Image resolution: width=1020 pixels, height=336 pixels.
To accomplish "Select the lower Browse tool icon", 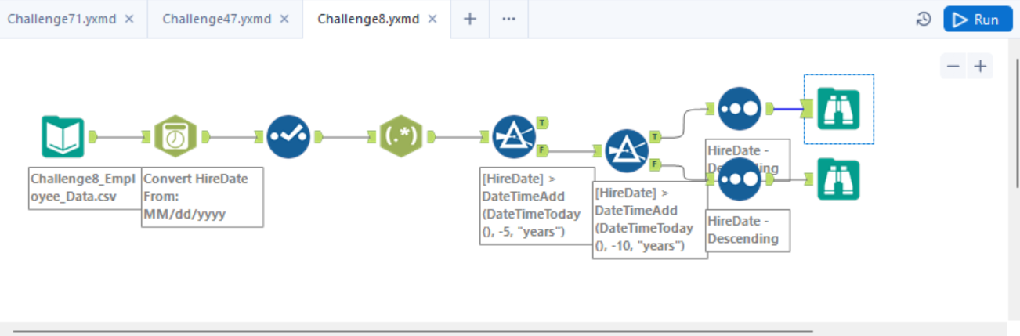I will click(x=838, y=179).
